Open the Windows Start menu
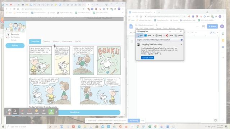The width and height of the screenshot is (230, 129). click(3, 126)
